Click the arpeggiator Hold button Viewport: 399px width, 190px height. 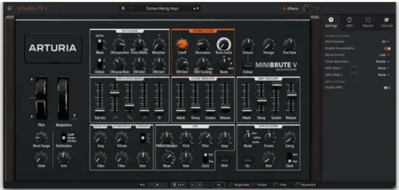click(x=224, y=160)
